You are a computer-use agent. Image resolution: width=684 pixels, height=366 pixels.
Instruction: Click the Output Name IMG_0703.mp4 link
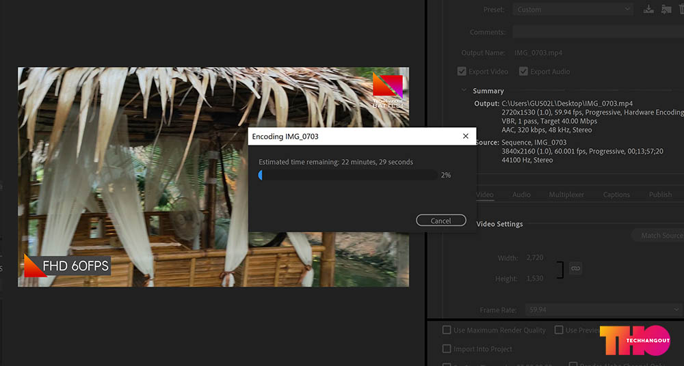click(x=538, y=53)
